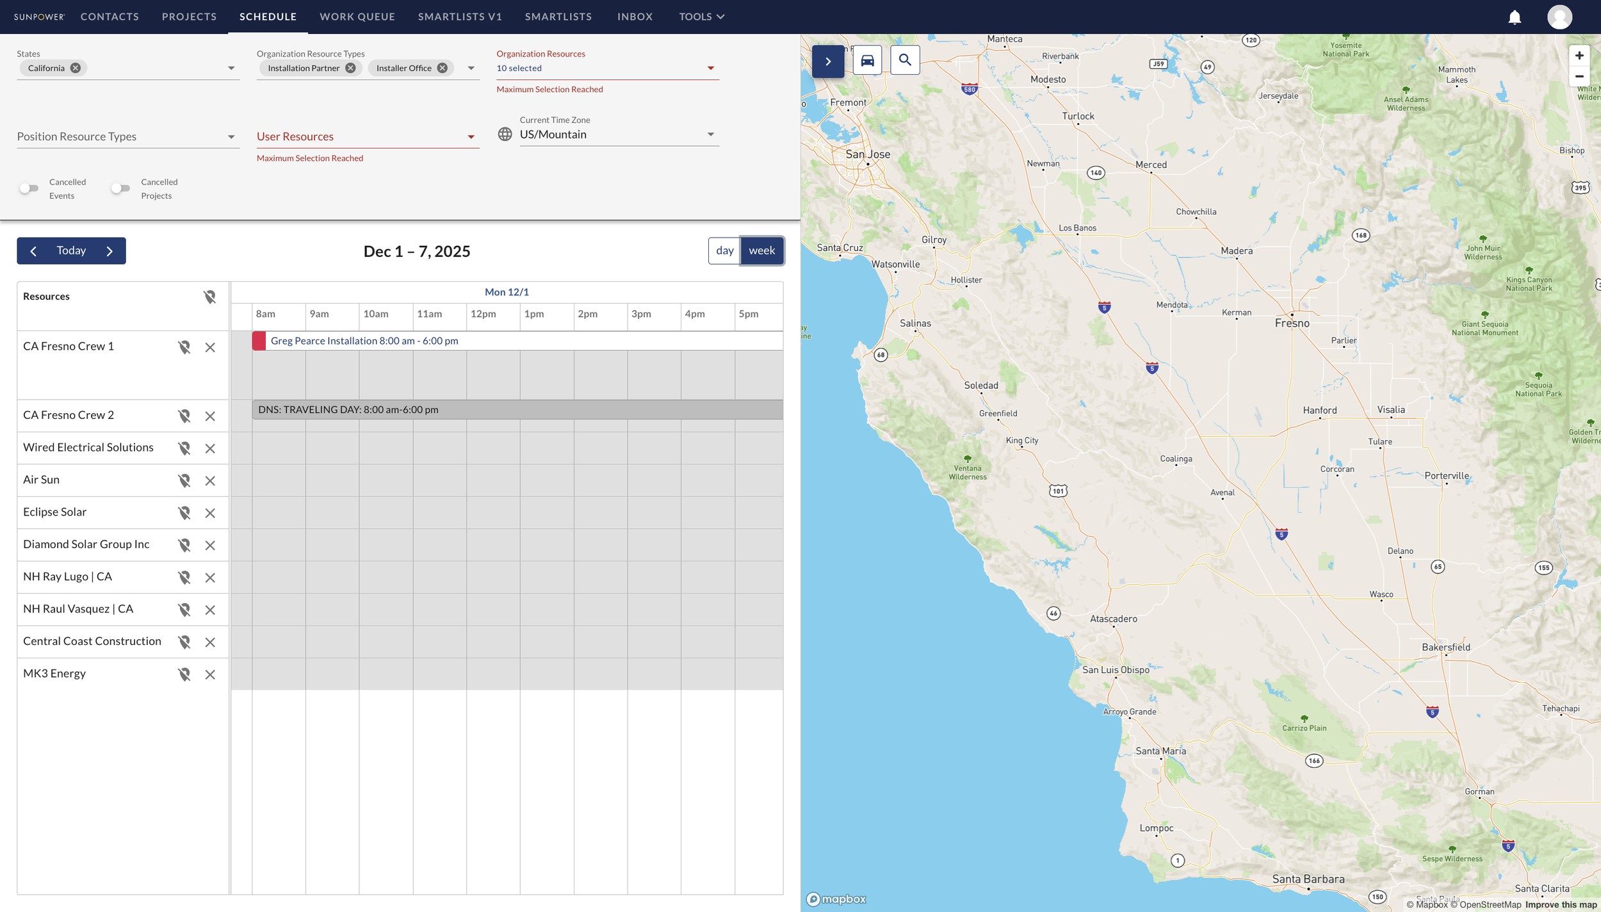Switch the calendar to day view
Screen dimensions: 1601x912
pyautogui.click(x=725, y=250)
